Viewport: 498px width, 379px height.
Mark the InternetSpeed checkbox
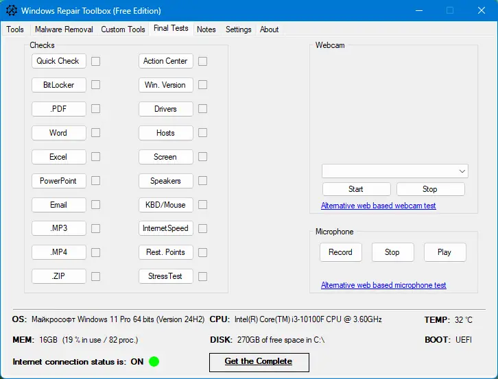click(x=202, y=228)
